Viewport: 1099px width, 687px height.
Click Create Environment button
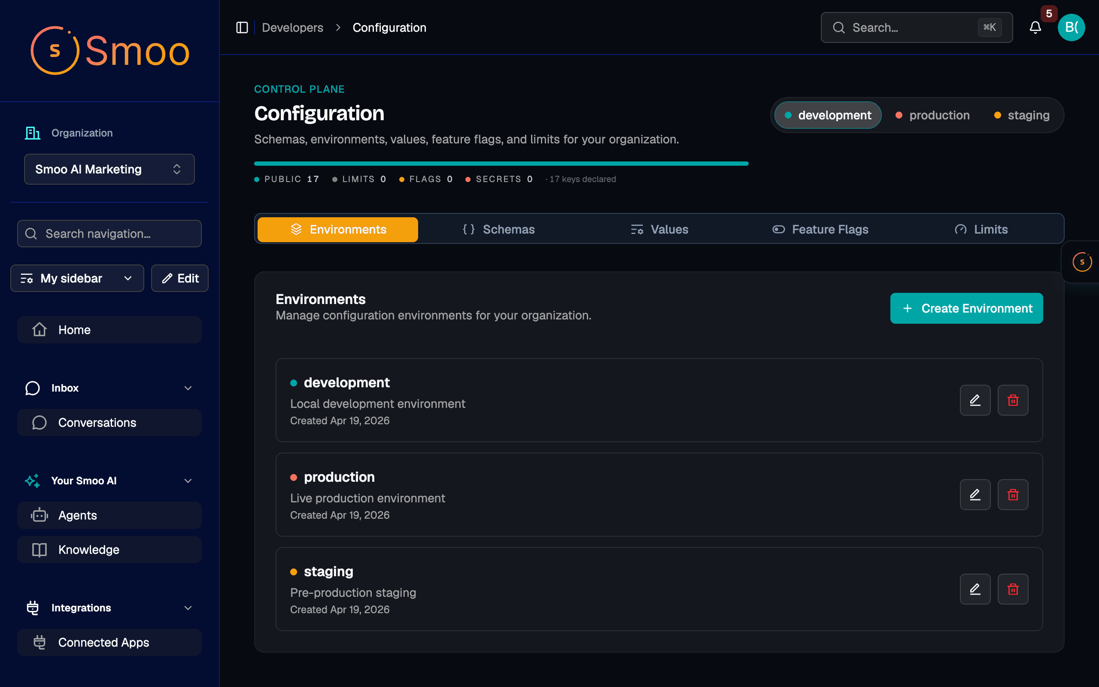[966, 309]
